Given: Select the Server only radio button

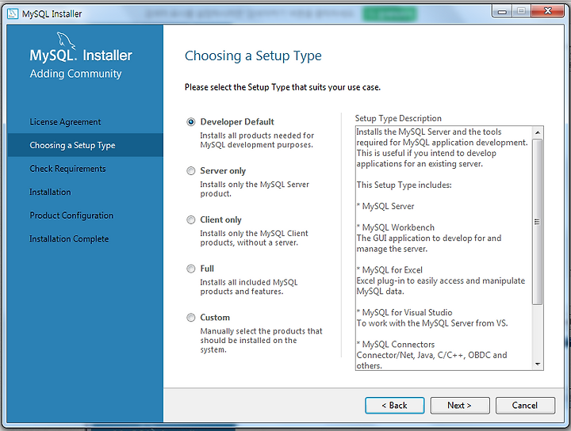Looking at the screenshot, I should coord(191,171).
